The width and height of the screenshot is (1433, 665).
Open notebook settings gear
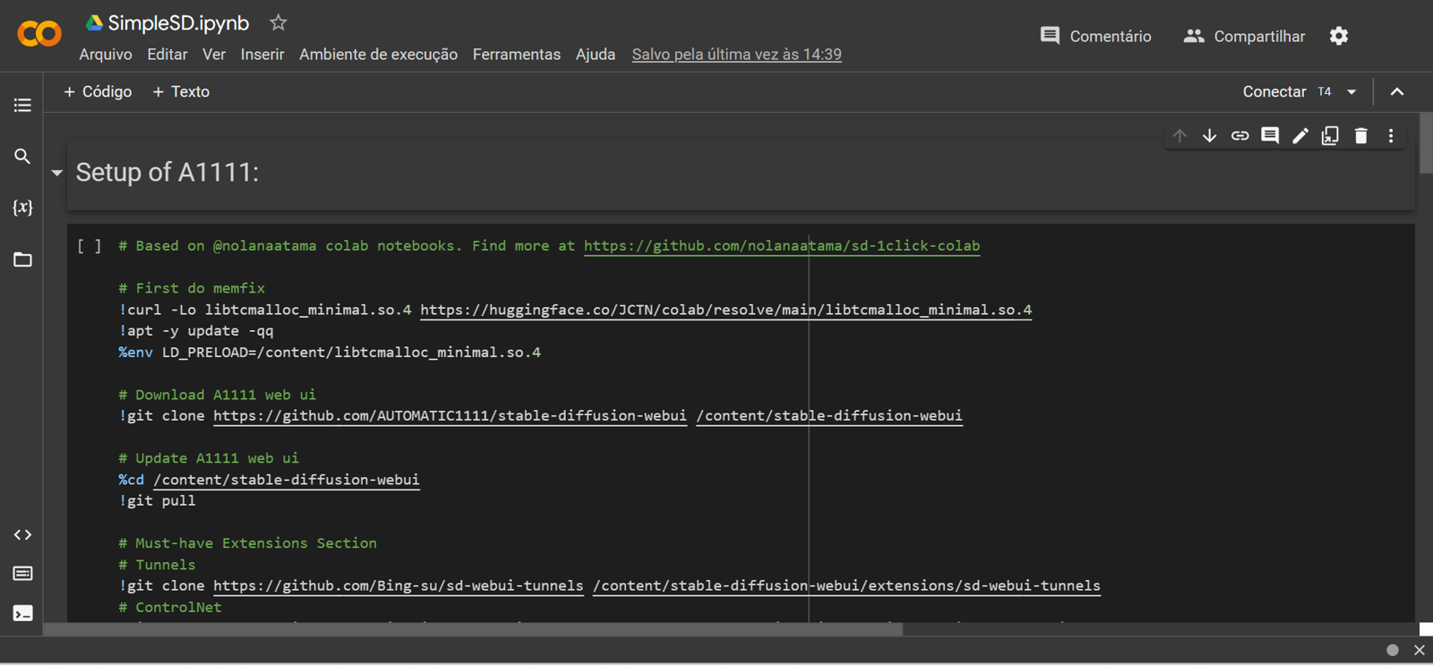pyautogui.click(x=1339, y=36)
